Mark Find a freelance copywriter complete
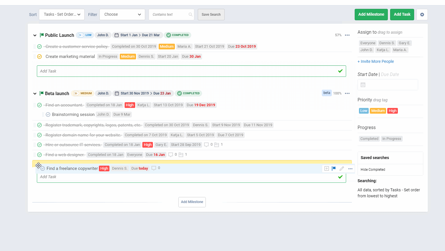The image size is (445, 251). [x=43, y=168]
